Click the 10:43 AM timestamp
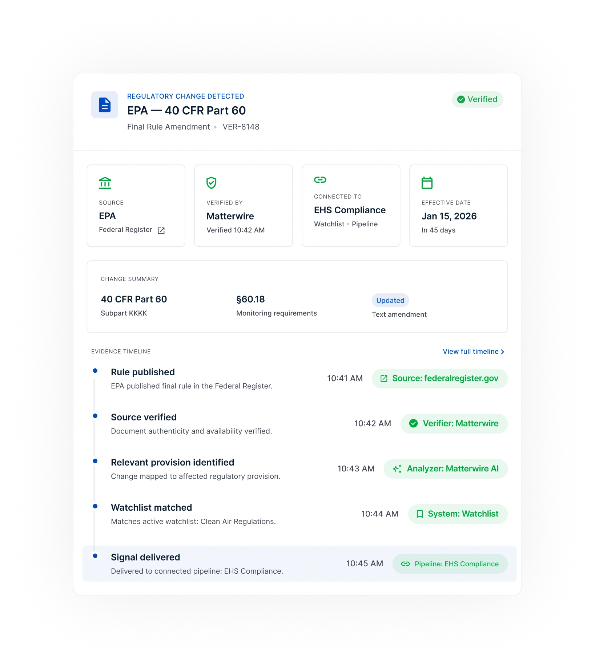 (356, 468)
